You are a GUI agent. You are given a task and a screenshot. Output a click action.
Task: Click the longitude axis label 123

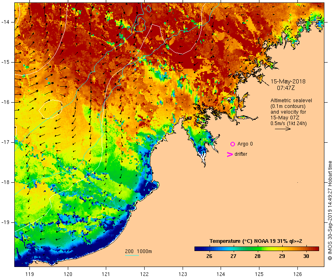point(183,274)
